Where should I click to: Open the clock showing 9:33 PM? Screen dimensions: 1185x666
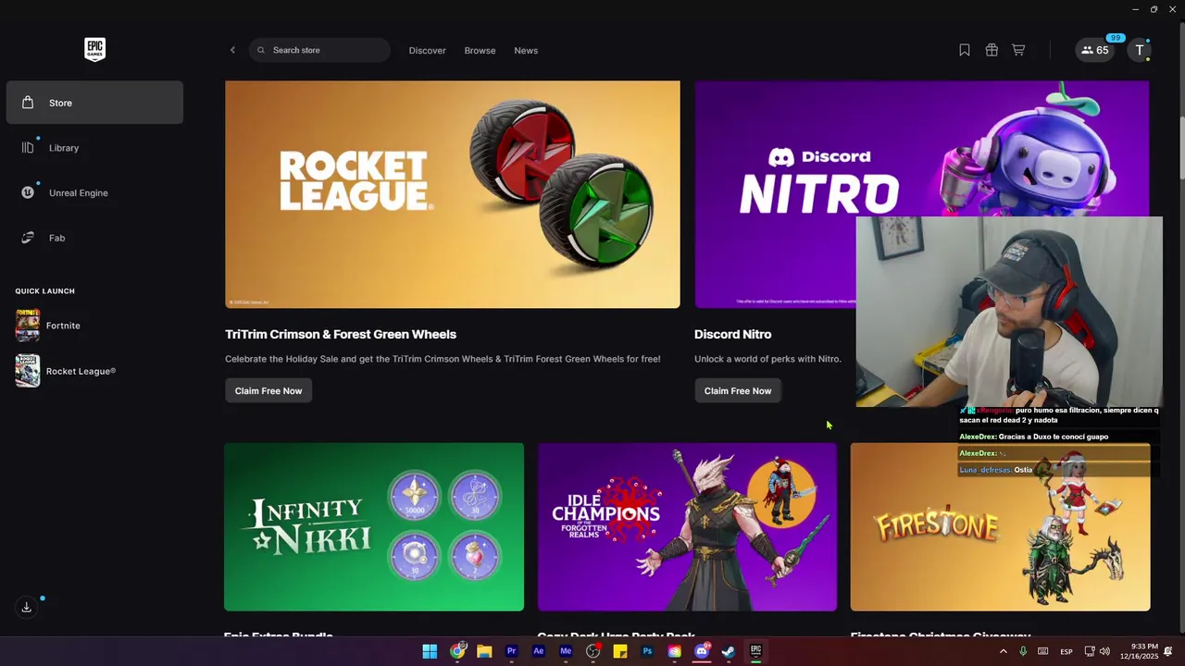coord(1139,651)
